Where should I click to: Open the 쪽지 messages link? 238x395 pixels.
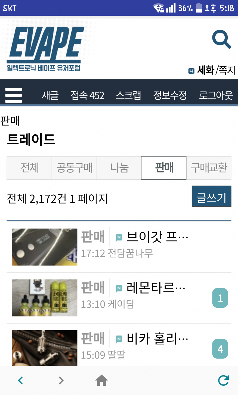point(227,70)
